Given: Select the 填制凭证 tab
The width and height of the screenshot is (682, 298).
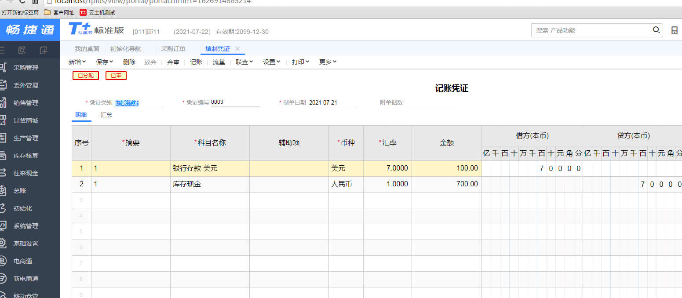Looking at the screenshot, I should (218, 49).
